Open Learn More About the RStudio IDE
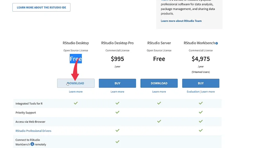 click(41, 7)
